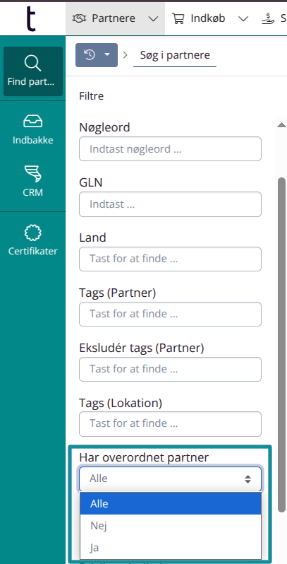Screen dimensions: 287x564
Task: Click the Nøgleord keyword input field
Action: coord(170,149)
